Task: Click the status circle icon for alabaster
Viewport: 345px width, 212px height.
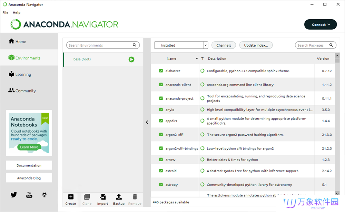Action: [x=203, y=71]
